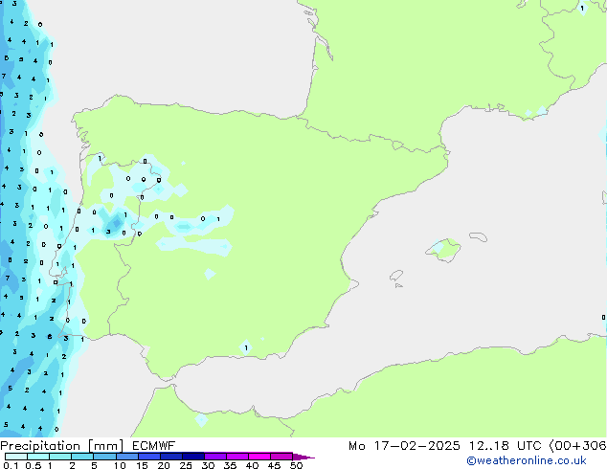Click legend scale label '15'
This screenshot has height=469, width=607.
coord(142,465)
